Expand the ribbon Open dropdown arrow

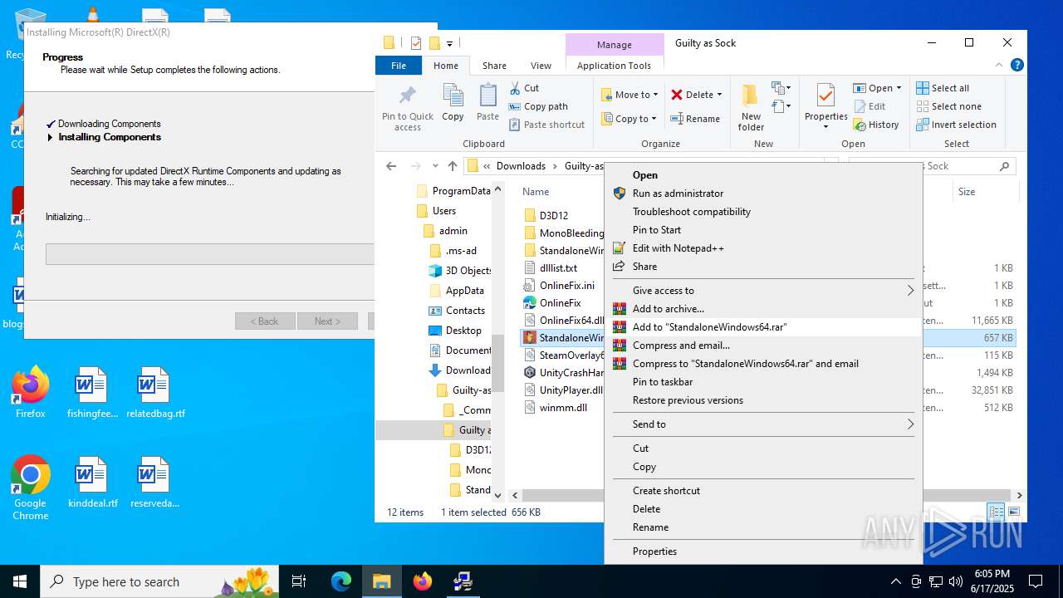(899, 88)
